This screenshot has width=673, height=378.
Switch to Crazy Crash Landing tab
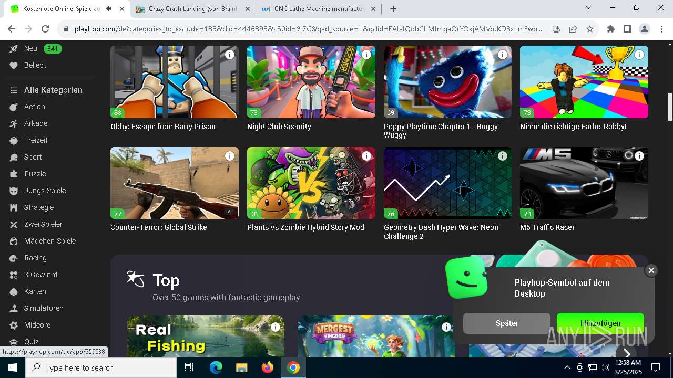(193, 9)
